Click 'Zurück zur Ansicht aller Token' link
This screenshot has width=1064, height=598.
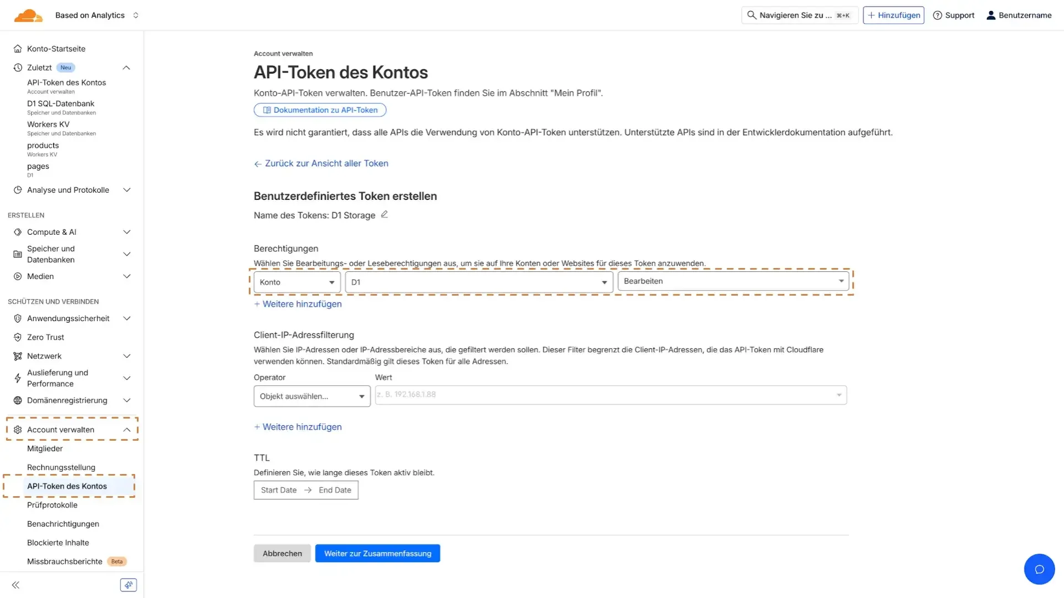[326, 163]
